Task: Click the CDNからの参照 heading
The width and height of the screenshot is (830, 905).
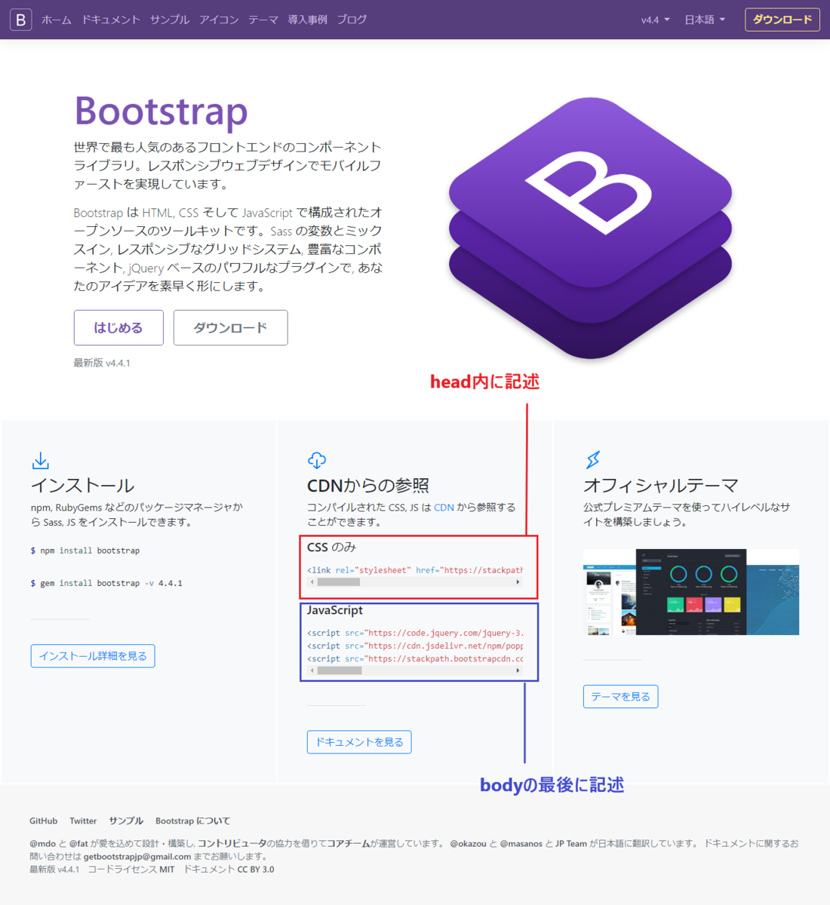Action: pyautogui.click(x=368, y=485)
